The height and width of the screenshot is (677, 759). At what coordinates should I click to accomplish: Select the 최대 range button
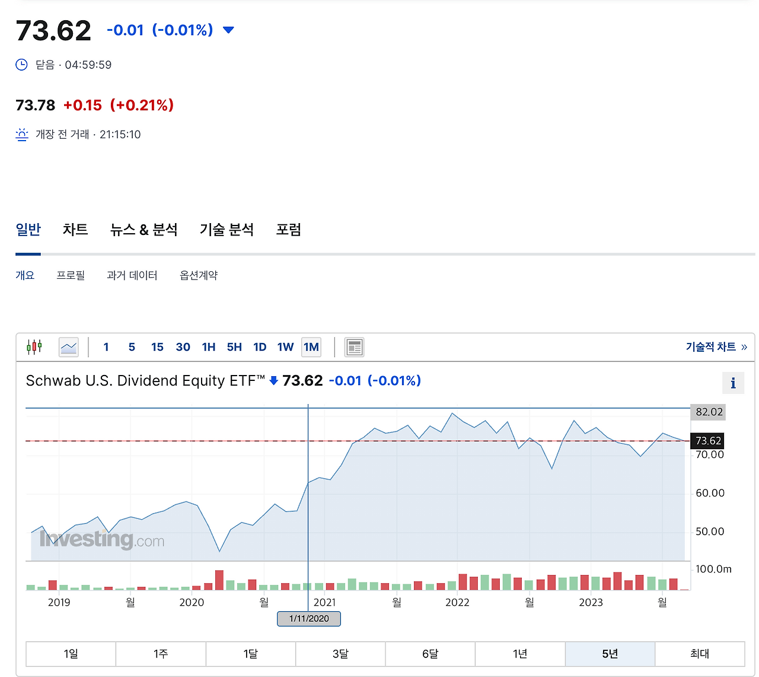[x=700, y=653]
